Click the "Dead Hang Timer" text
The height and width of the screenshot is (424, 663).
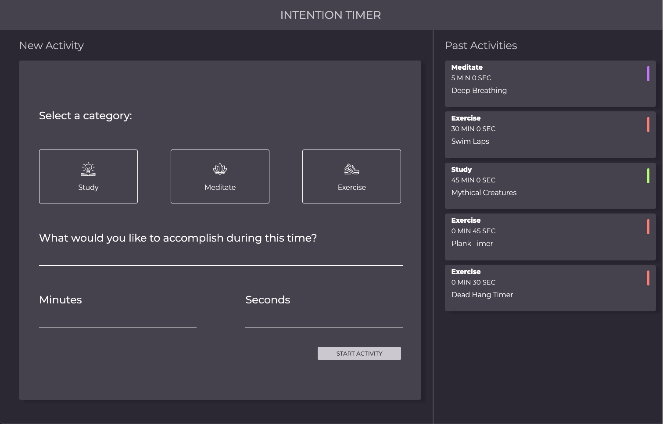pyautogui.click(x=482, y=295)
